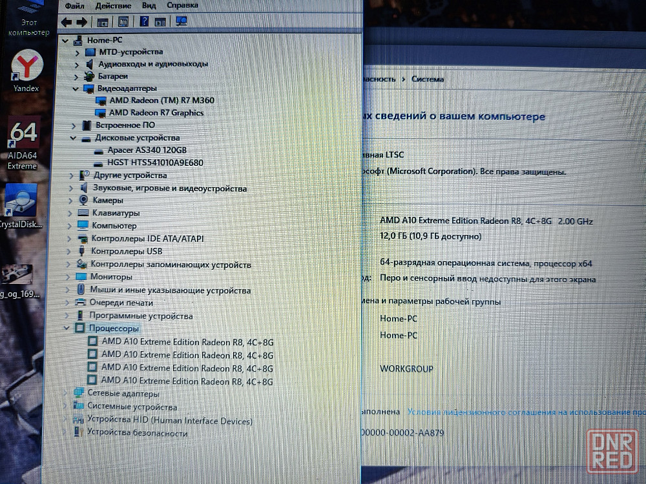Open the license agreement terms link

click(x=526, y=412)
